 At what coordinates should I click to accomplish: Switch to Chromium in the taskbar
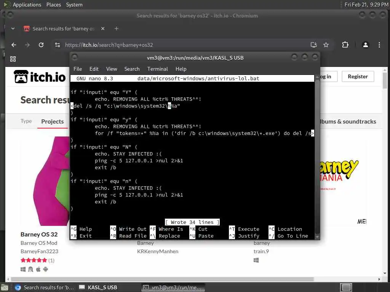click(x=44, y=287)
